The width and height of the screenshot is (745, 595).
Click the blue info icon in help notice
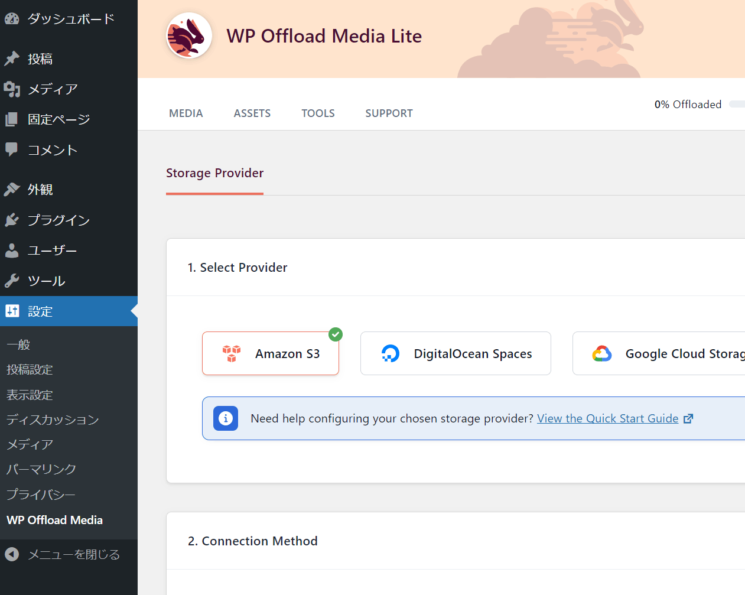(226, 418)
